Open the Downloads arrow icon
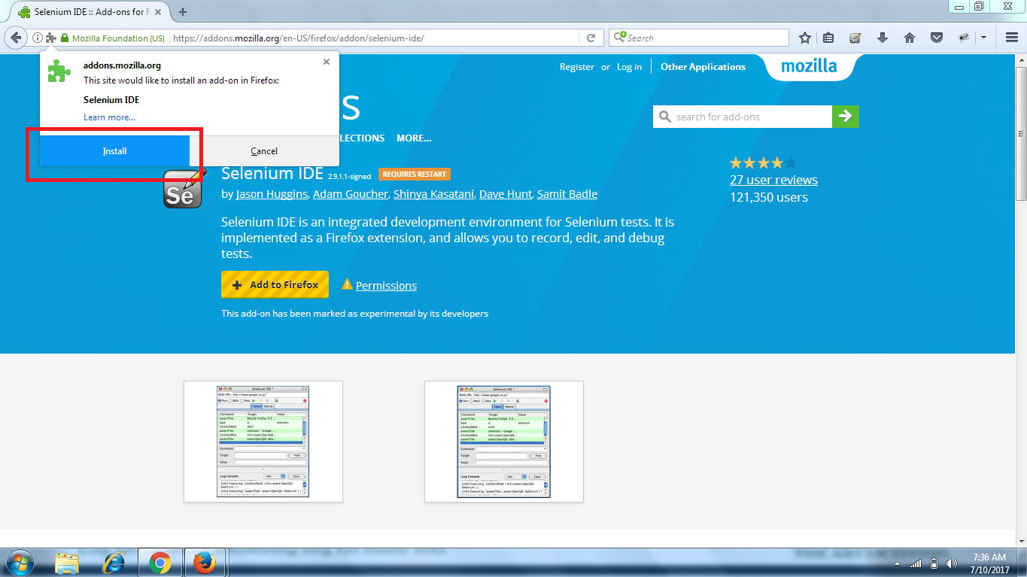 click(x=883, y=38)
